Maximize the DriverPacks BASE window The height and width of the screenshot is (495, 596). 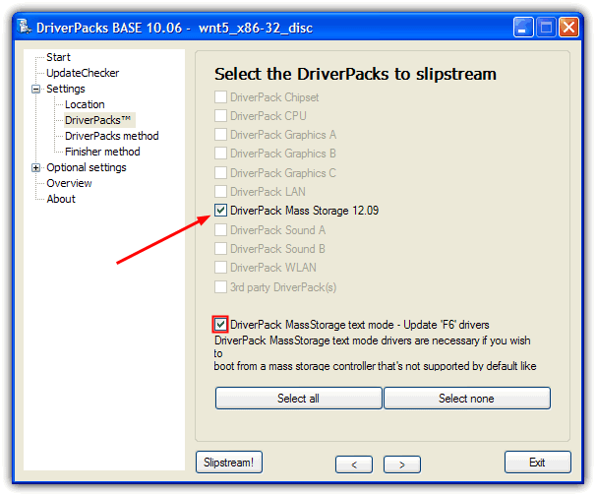coord(546,27)
